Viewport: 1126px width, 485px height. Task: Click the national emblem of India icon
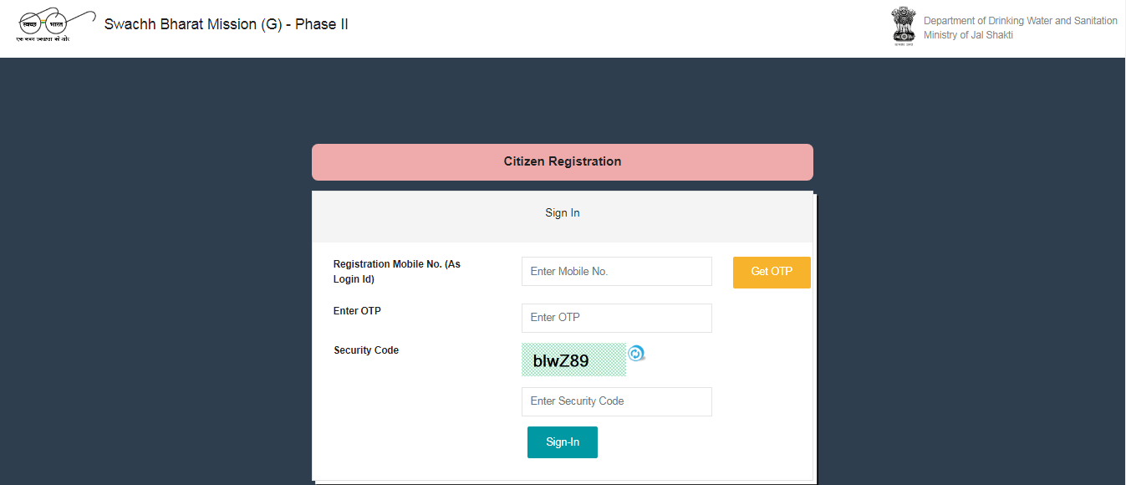click(903, 24)
